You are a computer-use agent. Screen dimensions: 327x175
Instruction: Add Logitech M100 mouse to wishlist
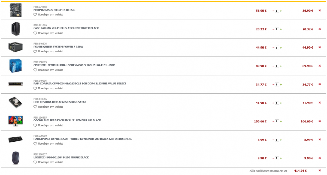48,162
